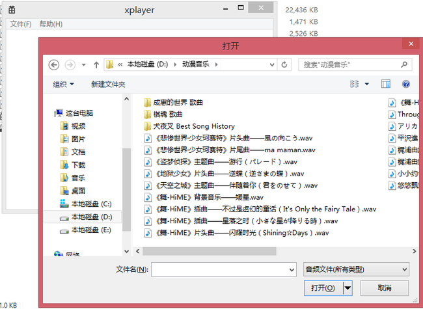423x309 pixels.
Task: Click the 取消 button
Action: (385, 288)
